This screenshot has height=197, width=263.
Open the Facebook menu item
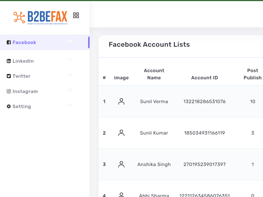coord(45,42)
